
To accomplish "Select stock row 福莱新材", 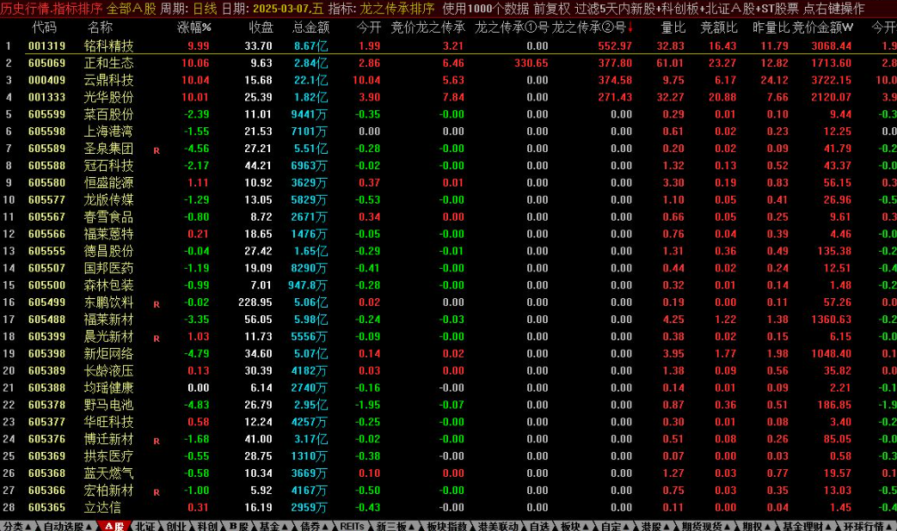I will (x=449, y=320).
